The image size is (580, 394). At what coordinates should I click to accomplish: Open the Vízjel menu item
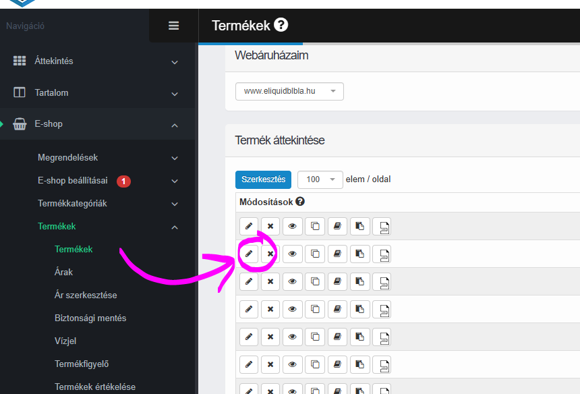[x=65, y=341]
